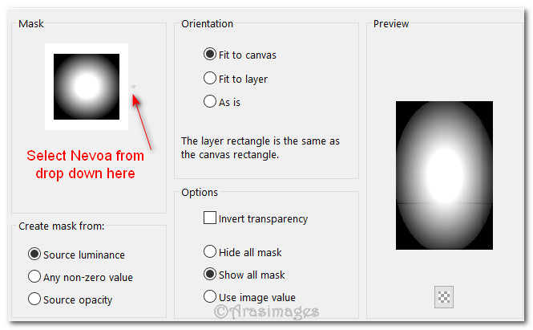Choose Hide all mask option
Image resolution: width=533 pixels, height=330 pixels.
(x=210, y=251)
